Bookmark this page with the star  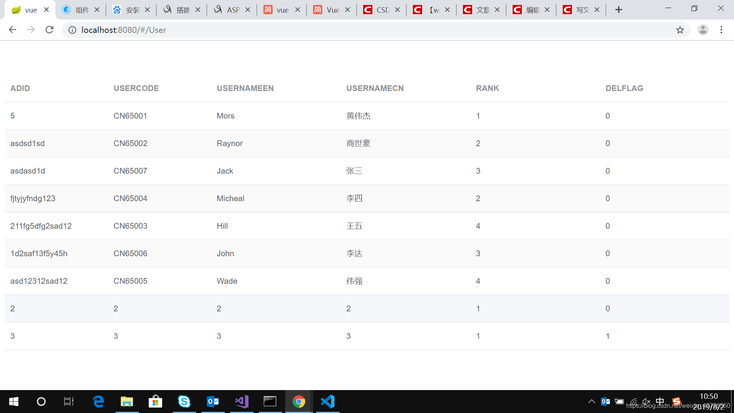pyautogui.click(x=680, y=29)
